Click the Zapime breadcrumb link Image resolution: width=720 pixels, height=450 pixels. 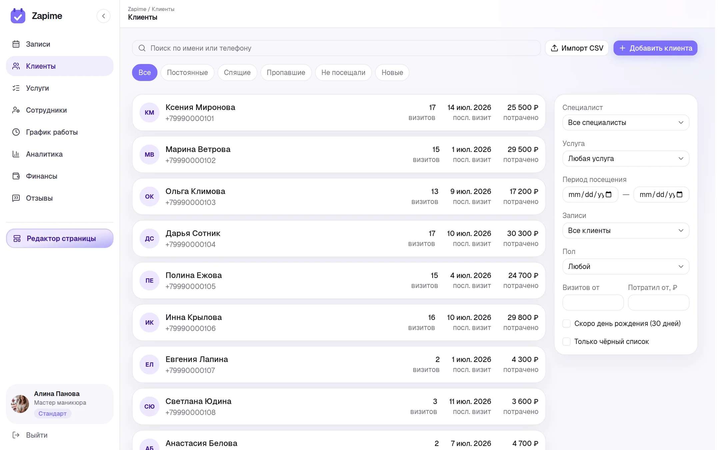pyautogui.click(x=137, y=9)
